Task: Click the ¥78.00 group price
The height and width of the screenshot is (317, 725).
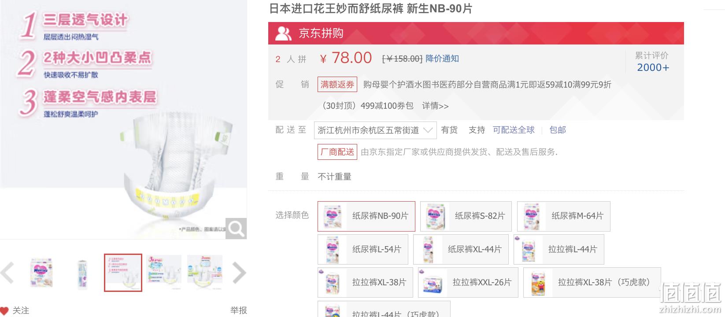Action: (346, 58)
